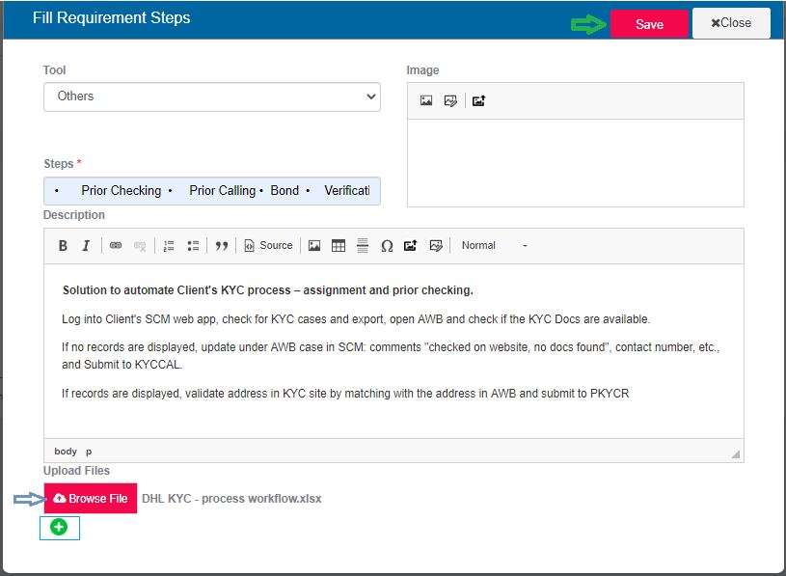Insert a link in Description editor
This screenshot has width=786, height=576.
(x=116, y=246)
